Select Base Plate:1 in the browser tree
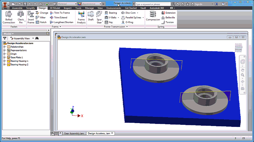Screen dimensions: 254x142 [x=17, y=57]
